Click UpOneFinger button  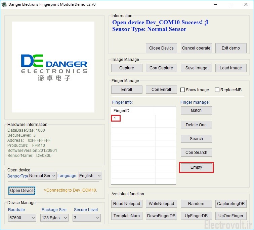click(231, 216)
